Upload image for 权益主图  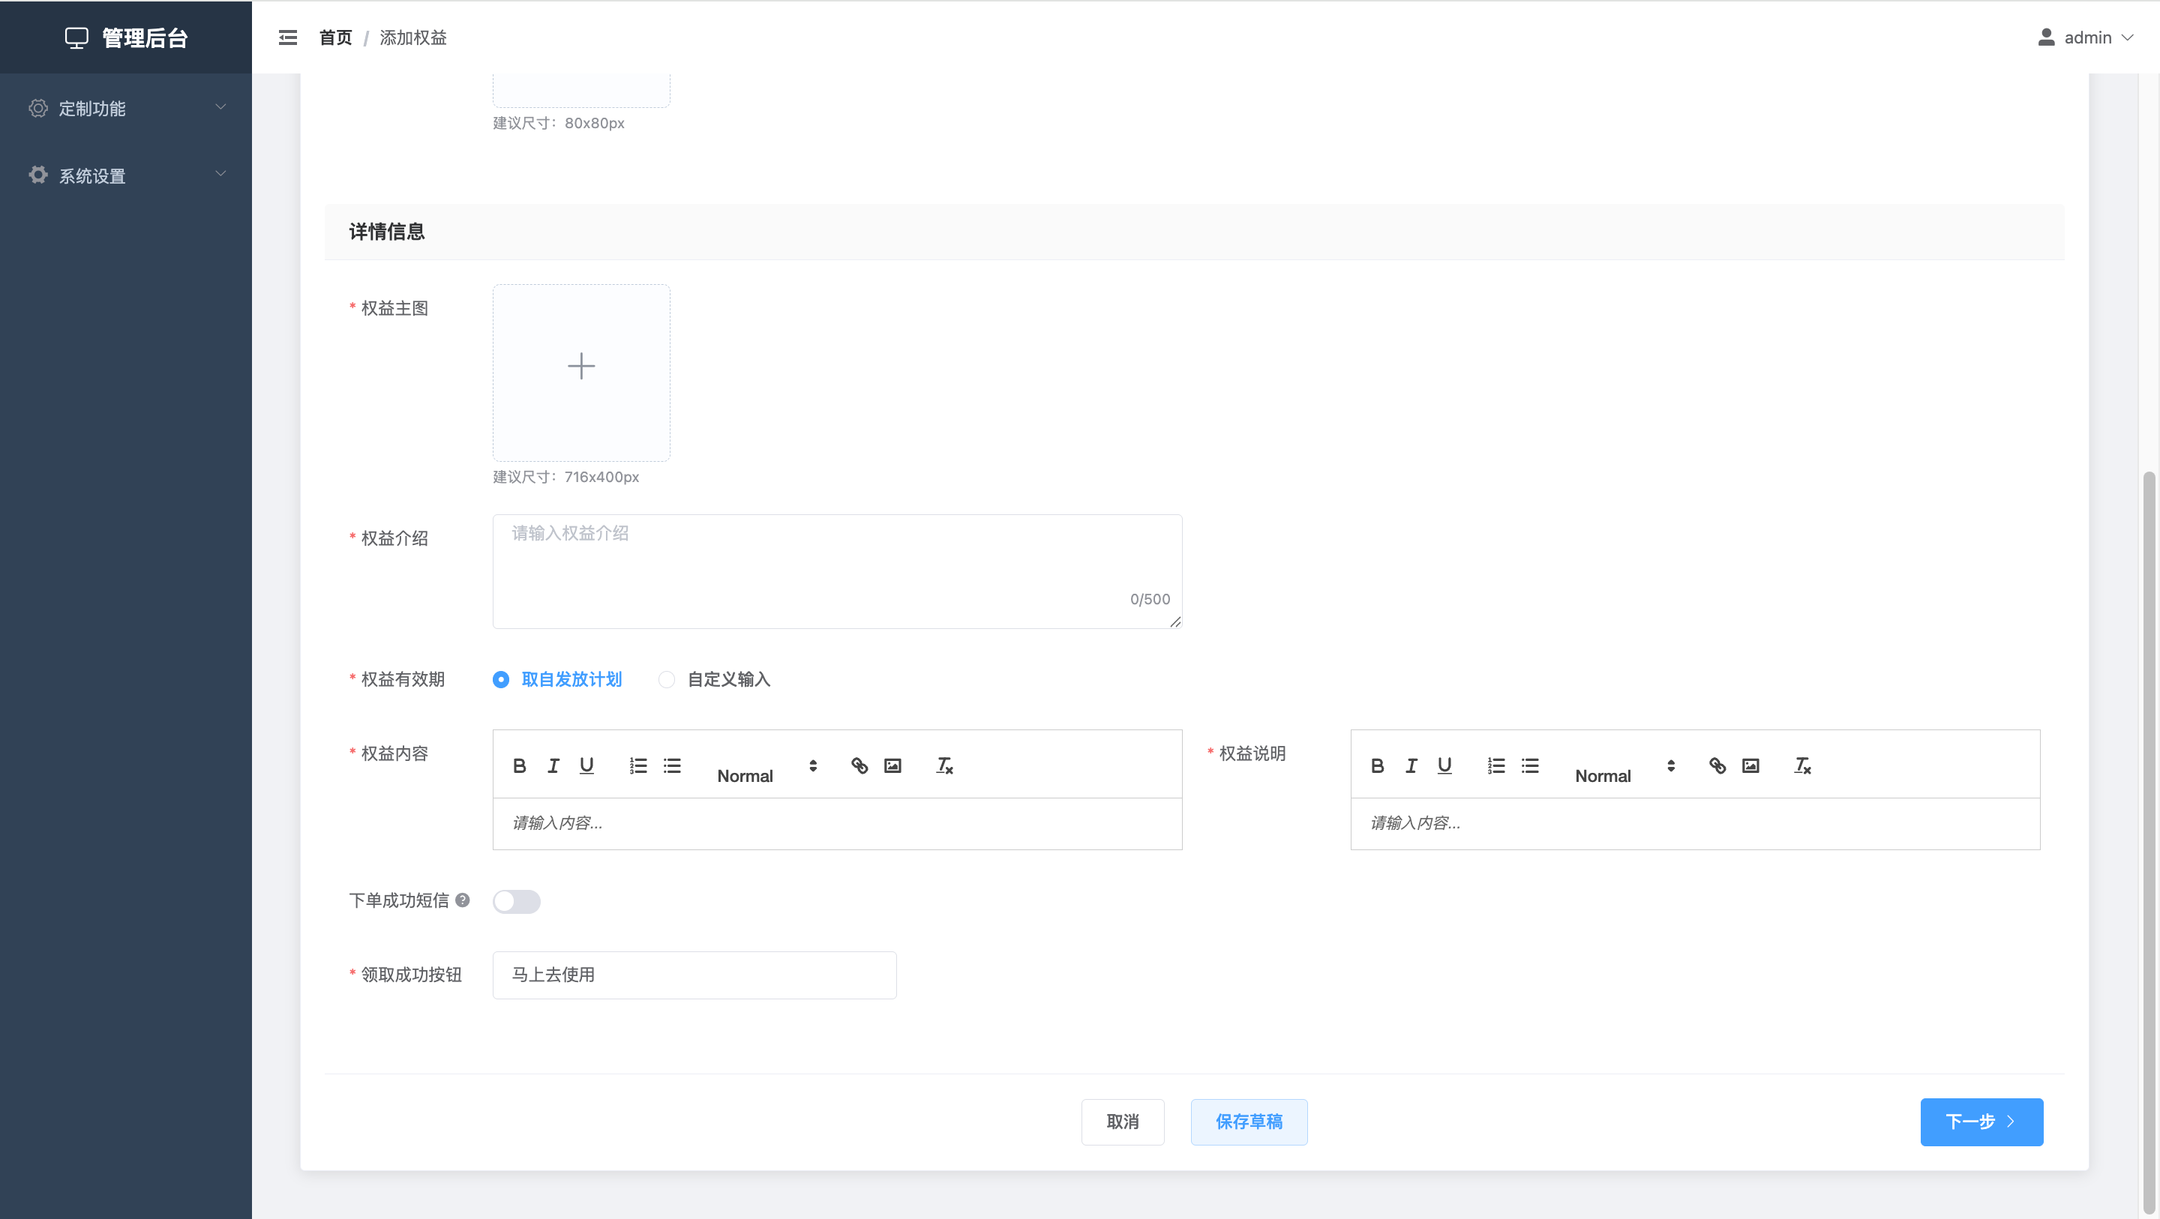click(581, 373)
